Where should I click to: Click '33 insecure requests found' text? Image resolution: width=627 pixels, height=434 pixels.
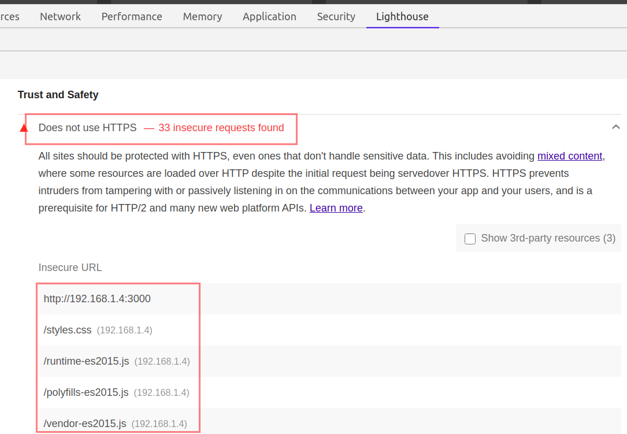point(221,128)
